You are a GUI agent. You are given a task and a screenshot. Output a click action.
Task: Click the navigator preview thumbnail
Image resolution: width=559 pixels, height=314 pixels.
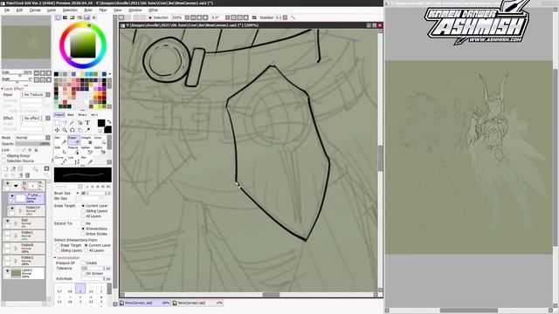[x=26, y=42]
